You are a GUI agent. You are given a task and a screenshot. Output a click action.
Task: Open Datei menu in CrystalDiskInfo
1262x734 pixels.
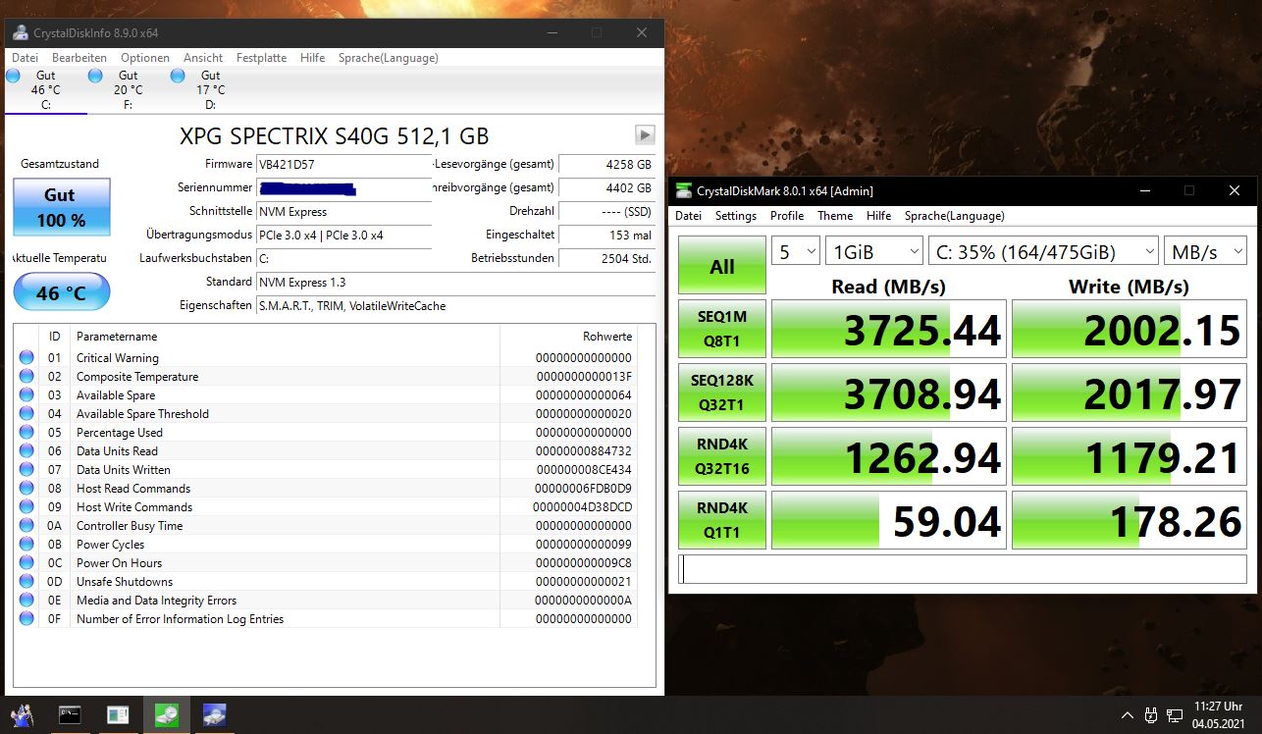tap(25, 58)
